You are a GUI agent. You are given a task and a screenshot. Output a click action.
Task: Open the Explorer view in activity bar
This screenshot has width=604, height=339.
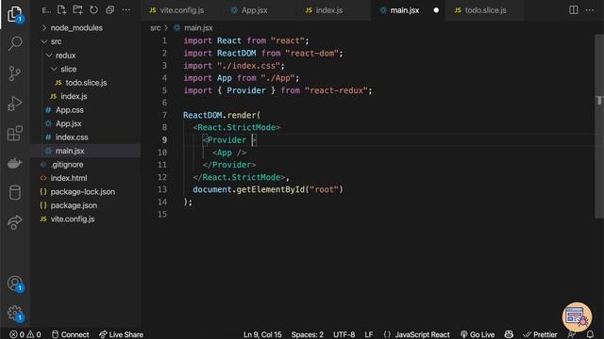click(15, 14)
